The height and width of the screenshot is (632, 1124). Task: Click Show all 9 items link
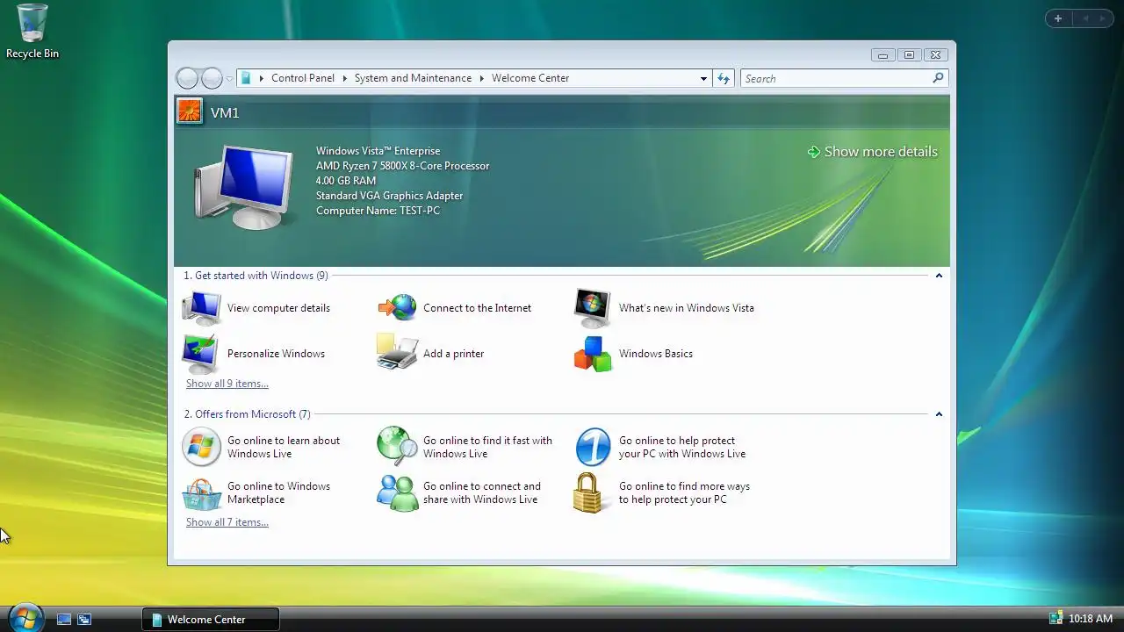coord(227,384)
